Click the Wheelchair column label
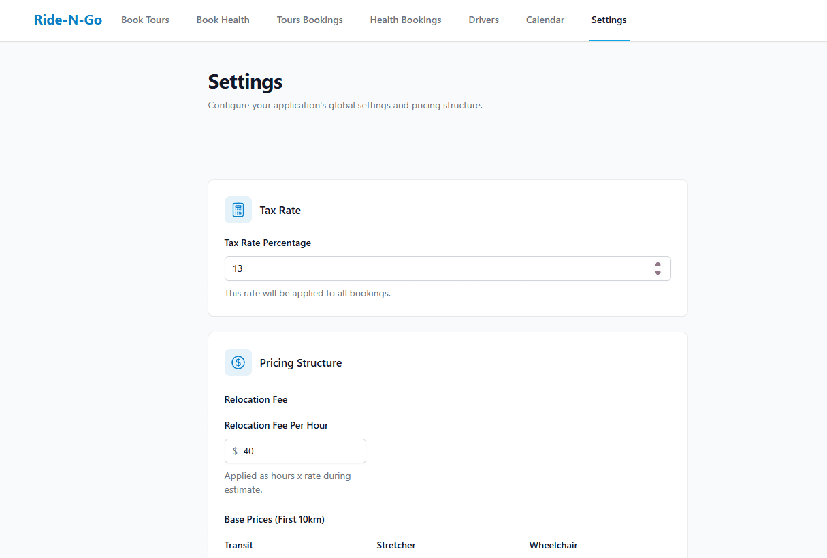The height and width of the screenshot is (558, 827). click(x=553, y=546)
